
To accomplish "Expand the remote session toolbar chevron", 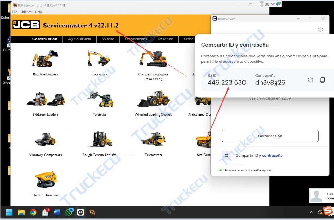I will pos(273,4).
